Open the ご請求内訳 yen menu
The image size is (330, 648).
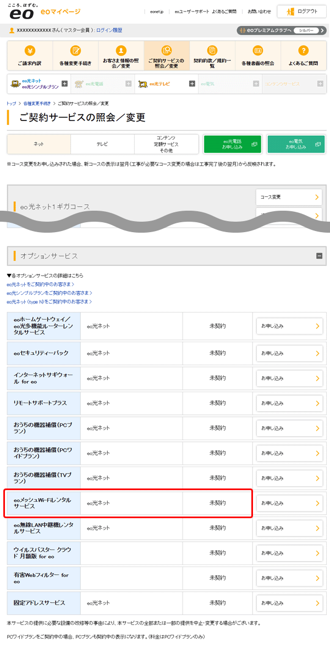(30, 56)
